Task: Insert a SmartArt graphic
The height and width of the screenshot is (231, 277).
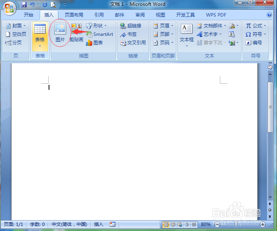Action: click(x=100, y=34)
